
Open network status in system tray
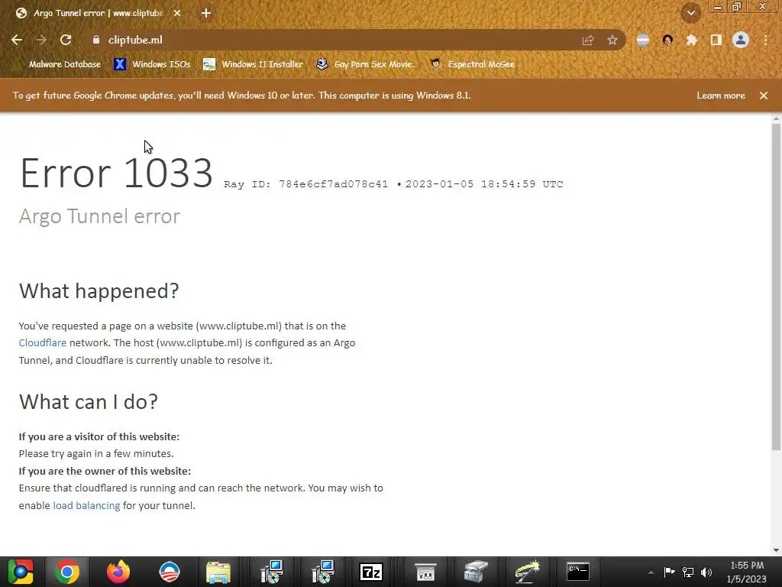[x=688, y=572]
